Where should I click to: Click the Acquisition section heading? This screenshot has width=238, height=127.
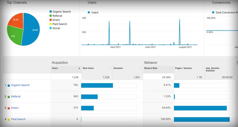point(60,63)
